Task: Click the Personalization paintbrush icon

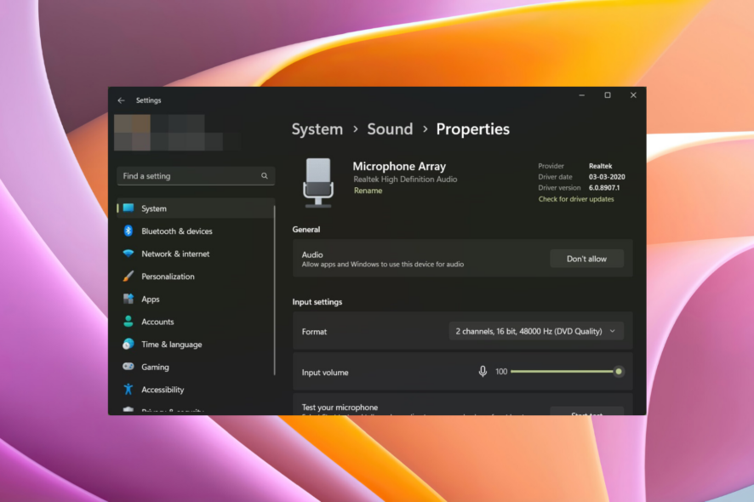Action: [x=128, y=276]
